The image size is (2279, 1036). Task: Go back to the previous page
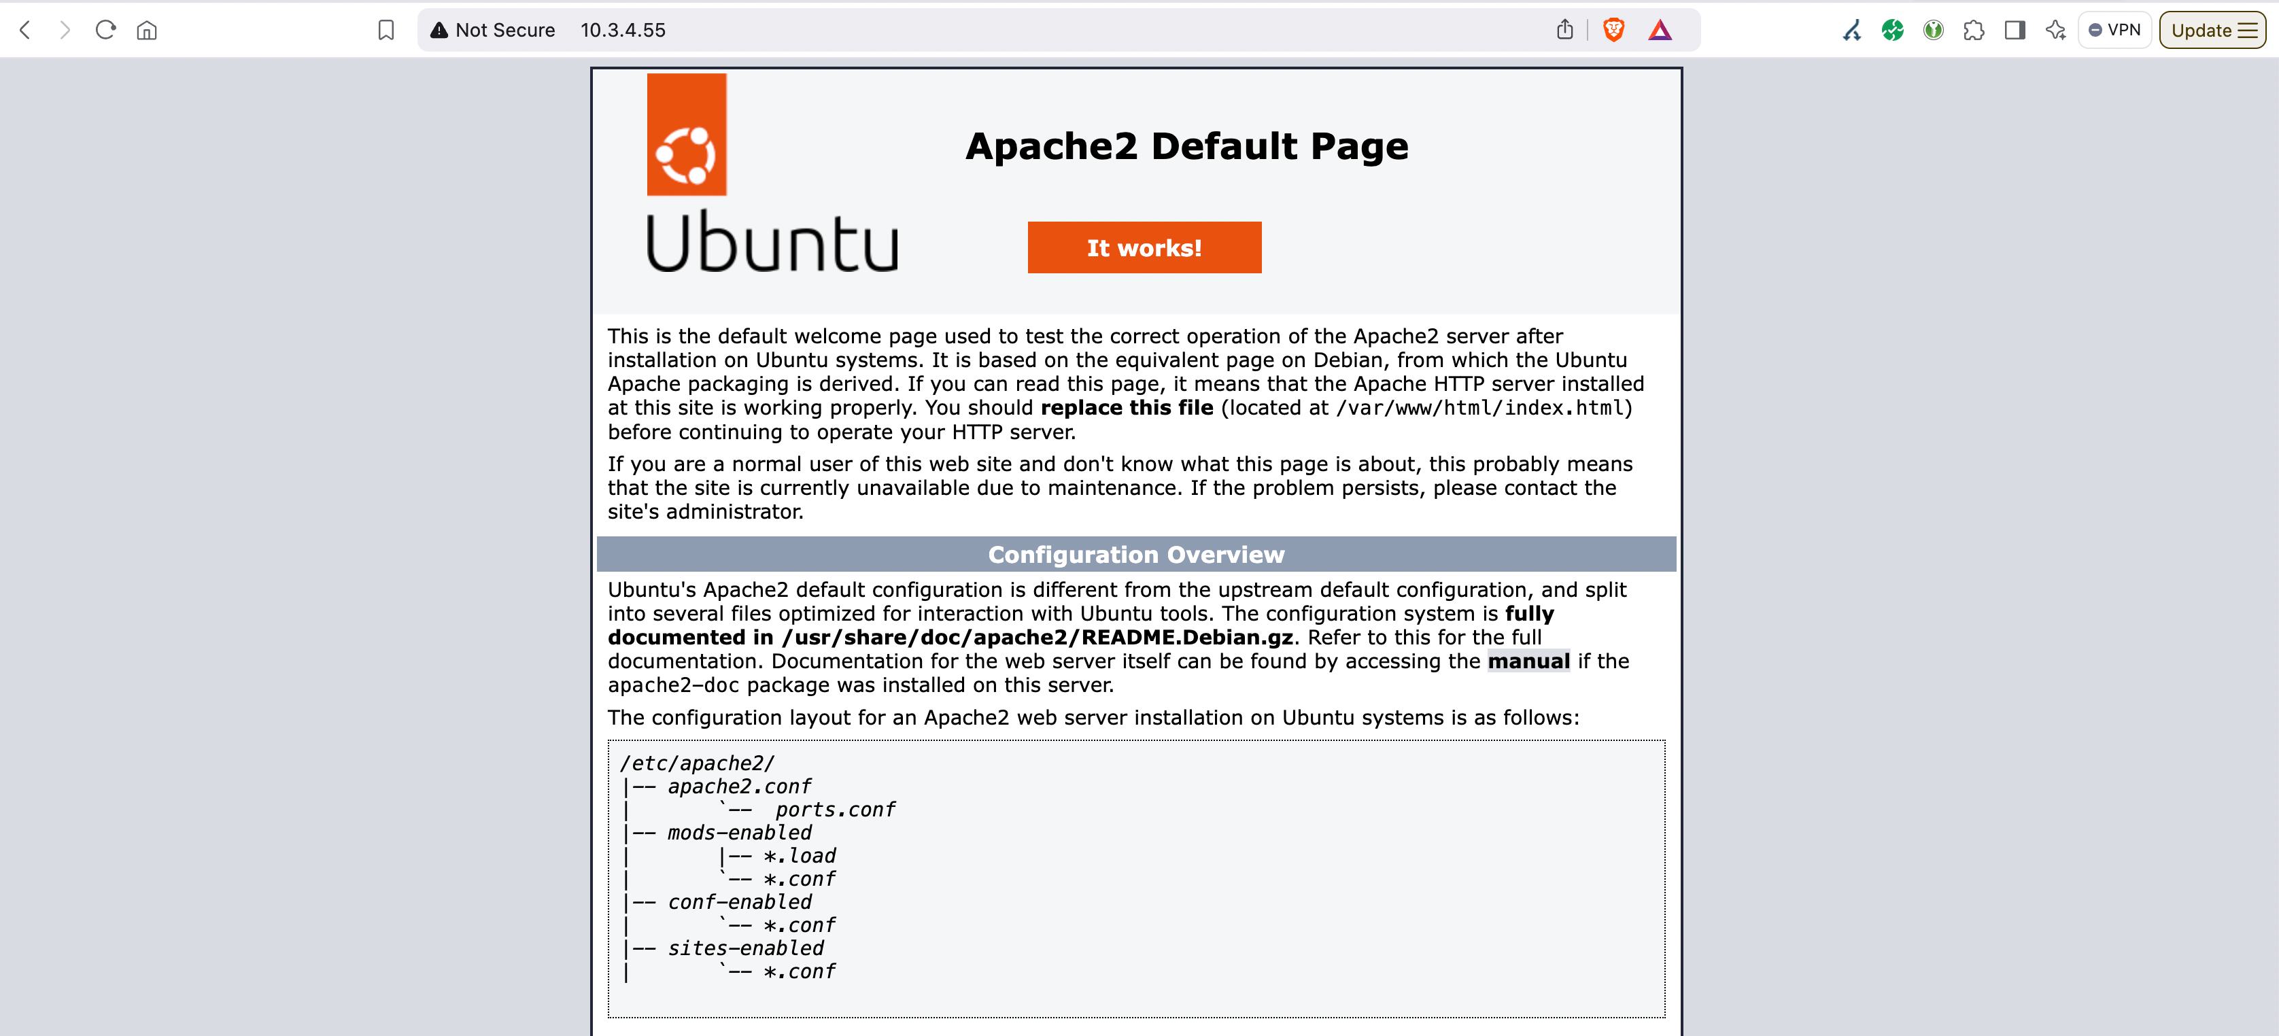[x=26, y=30]
